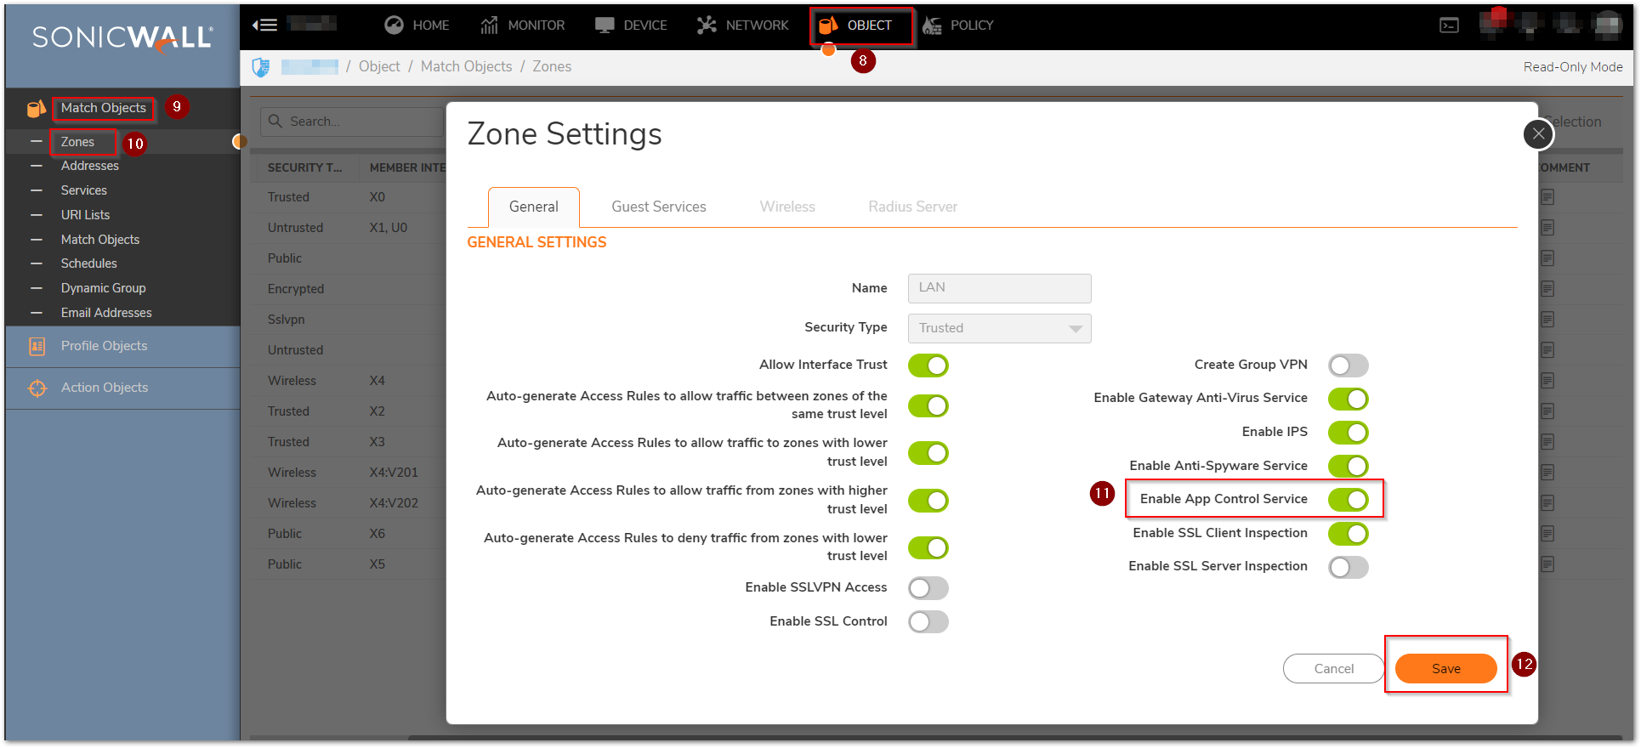Screen dimensions: 1641x748
Task: Click the NETWORK topology icon
Action: (707, 25)
